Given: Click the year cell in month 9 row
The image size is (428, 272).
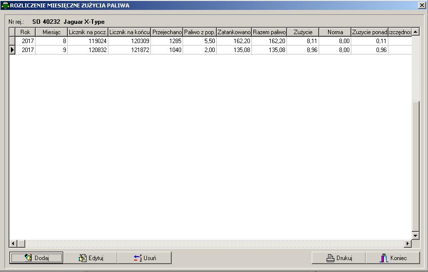Looking at the screenshot, I should click(25, 50).
